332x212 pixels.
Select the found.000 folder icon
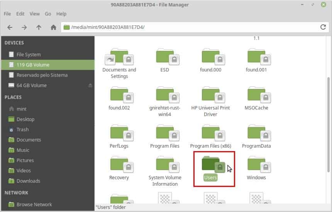tap(213, 57)
